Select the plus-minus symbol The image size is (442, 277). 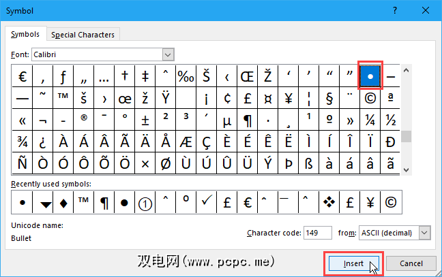[x=145, y=120]
